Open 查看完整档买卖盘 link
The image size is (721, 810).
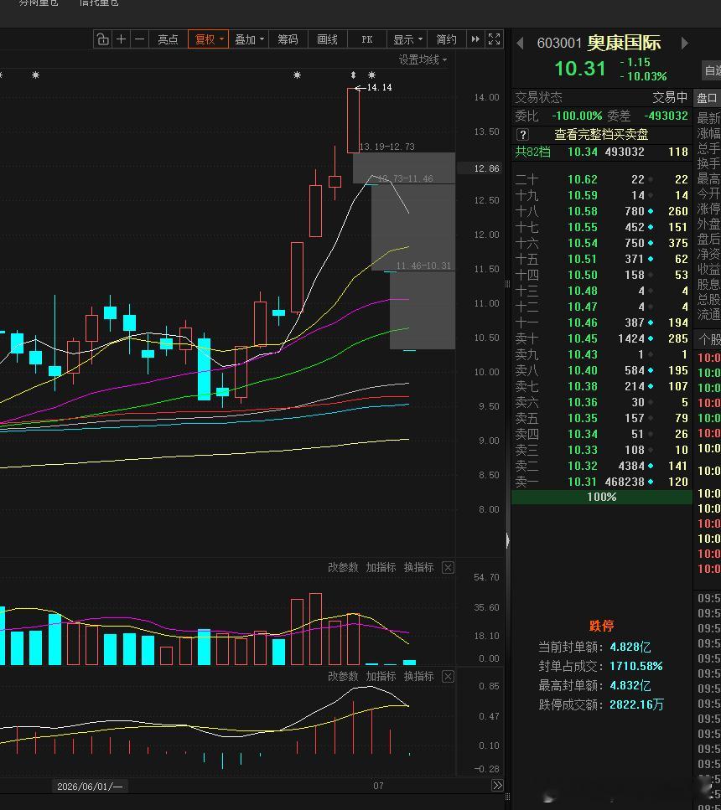[x=601, y=135]
